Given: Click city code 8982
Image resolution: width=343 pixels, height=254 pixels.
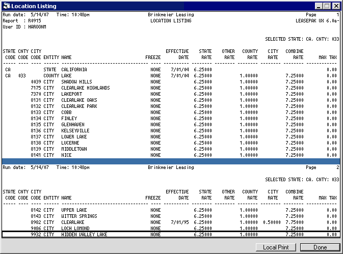Looking at the screenshot, I should tap(36, 222).
